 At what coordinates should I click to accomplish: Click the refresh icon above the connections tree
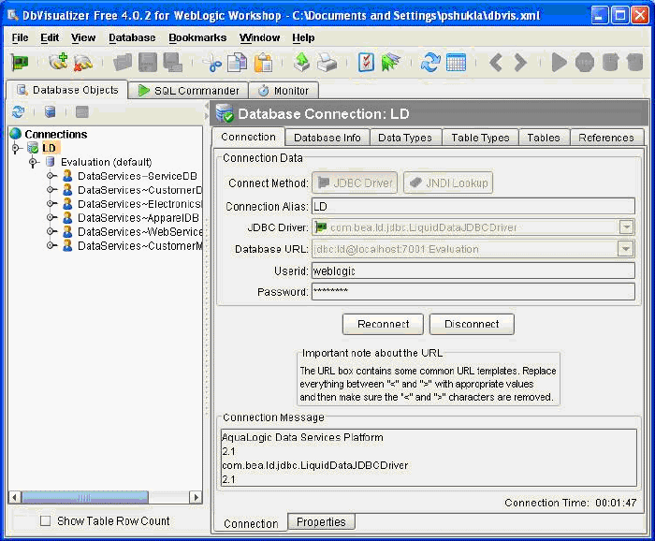(x=19, y=111)
